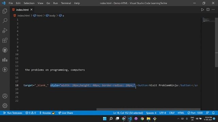Show hidden system tray icons
This screenshot has height=122, width=218.
pos(178,119)
